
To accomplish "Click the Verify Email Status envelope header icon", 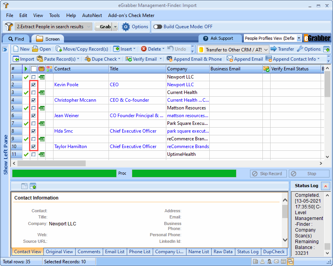I will pos(266,69).
